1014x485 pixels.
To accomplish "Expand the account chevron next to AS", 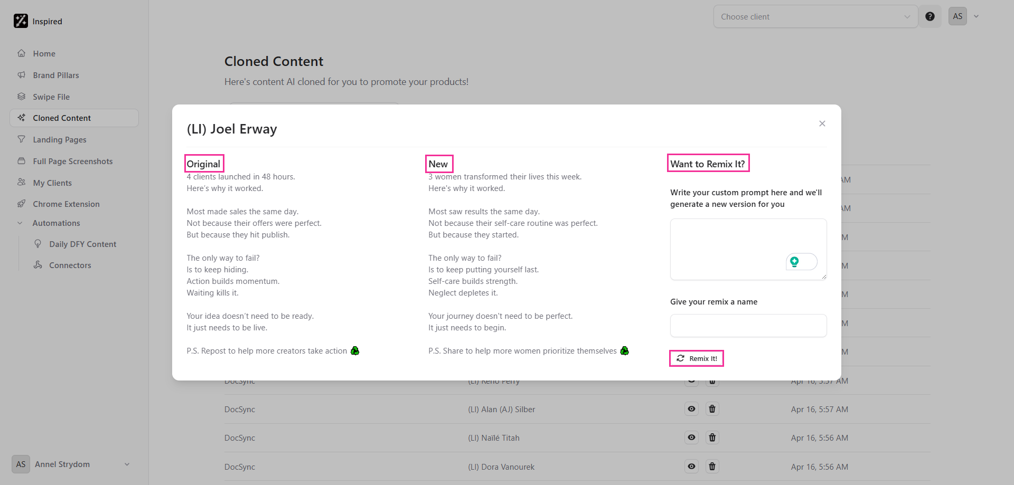I will (x=977, y=16).
